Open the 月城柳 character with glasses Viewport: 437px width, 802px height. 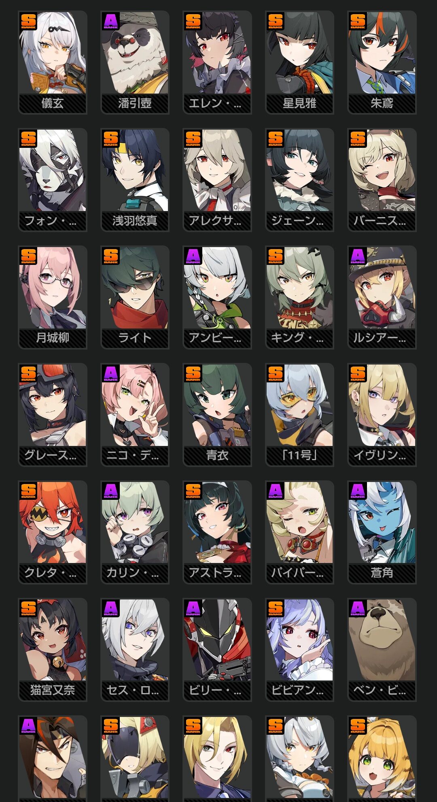(53, 297)
